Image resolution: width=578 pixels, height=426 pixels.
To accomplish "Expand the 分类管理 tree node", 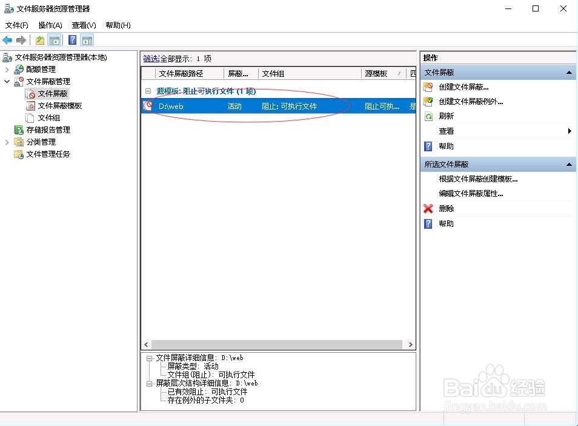I will [6, 142].
